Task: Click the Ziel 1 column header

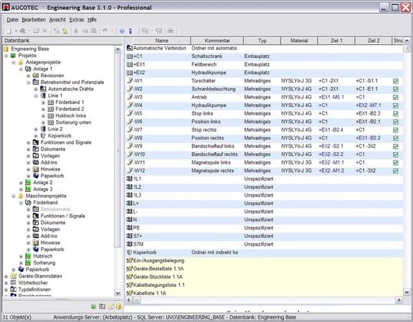Action: click(337, 41)
